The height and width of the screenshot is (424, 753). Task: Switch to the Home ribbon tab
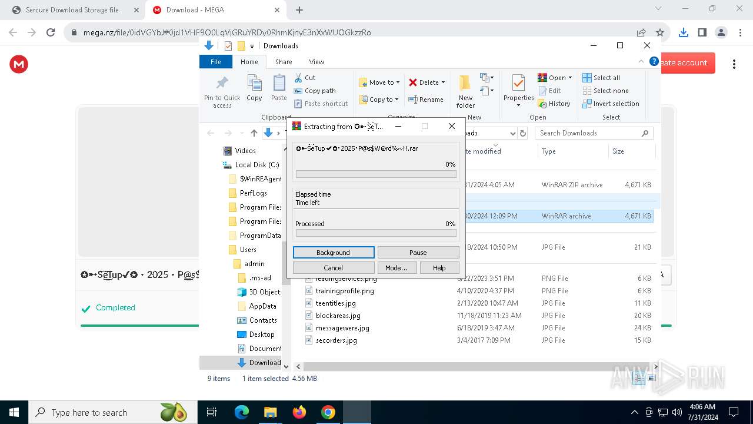249,61
